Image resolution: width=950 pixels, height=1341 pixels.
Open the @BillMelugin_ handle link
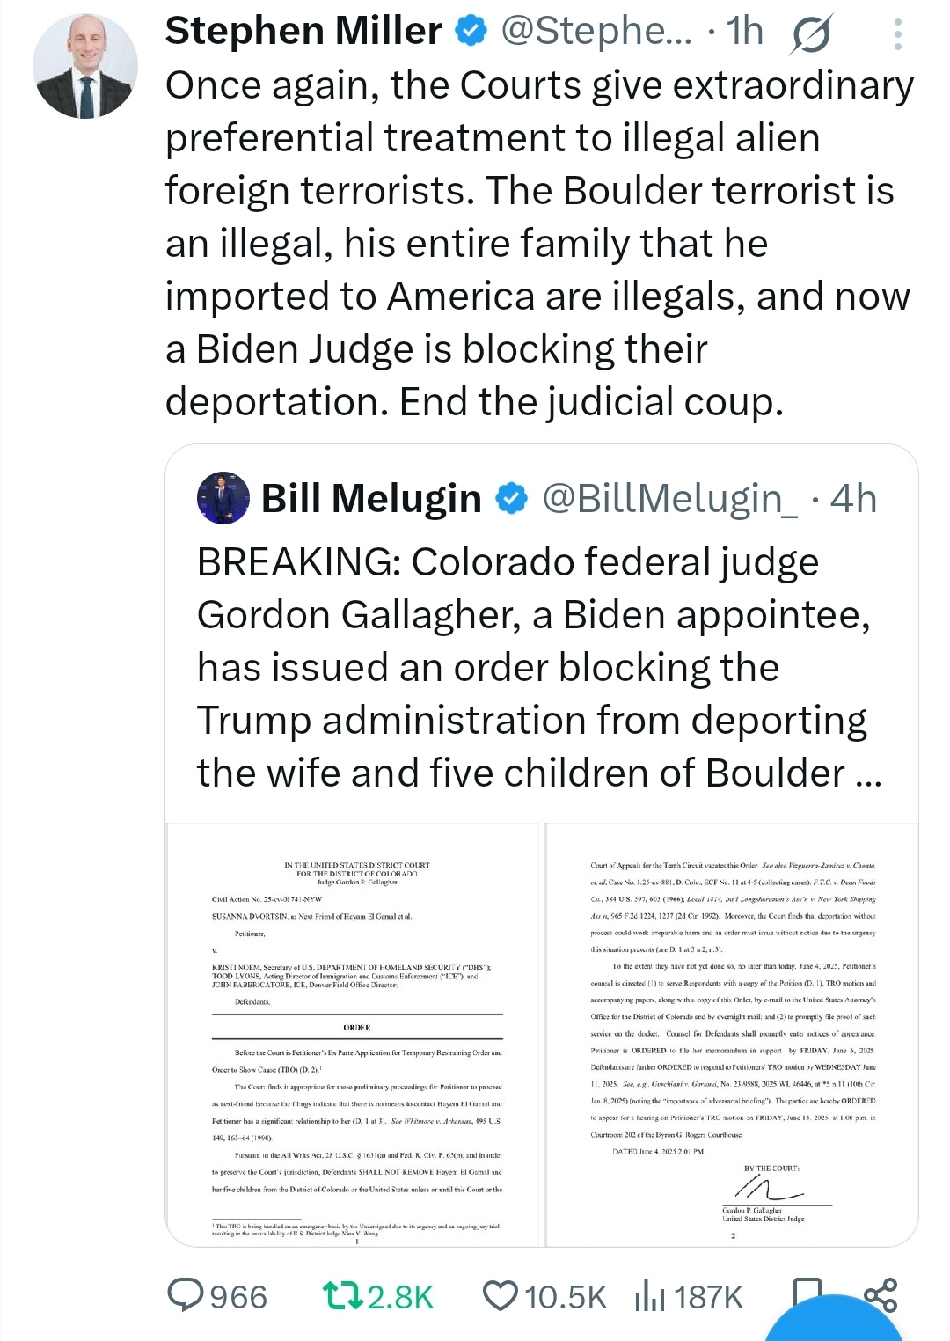pyautogui.click(x=670, y=499)
